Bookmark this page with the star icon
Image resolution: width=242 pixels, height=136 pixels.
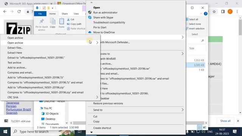point(214,12)
